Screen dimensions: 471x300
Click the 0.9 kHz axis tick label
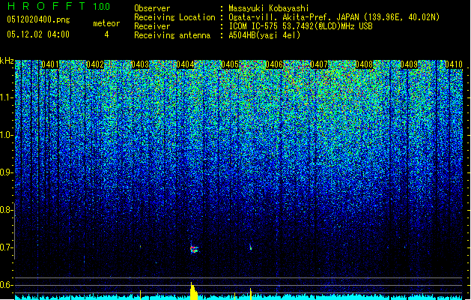pyautogui.click(x=6, y=172)
